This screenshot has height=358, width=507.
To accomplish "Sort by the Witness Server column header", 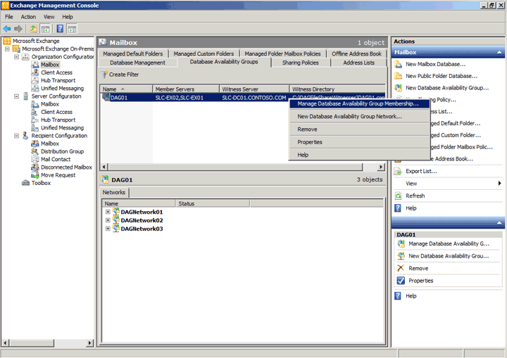I will [x=254, y=89].
